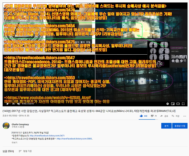Open the tistory.com/3585 link

click(75, 139)
